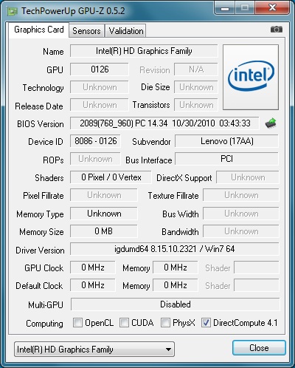This screenshot has width=295, height=368.
Task: Click the Transistors field
Action: click(196, 105)
